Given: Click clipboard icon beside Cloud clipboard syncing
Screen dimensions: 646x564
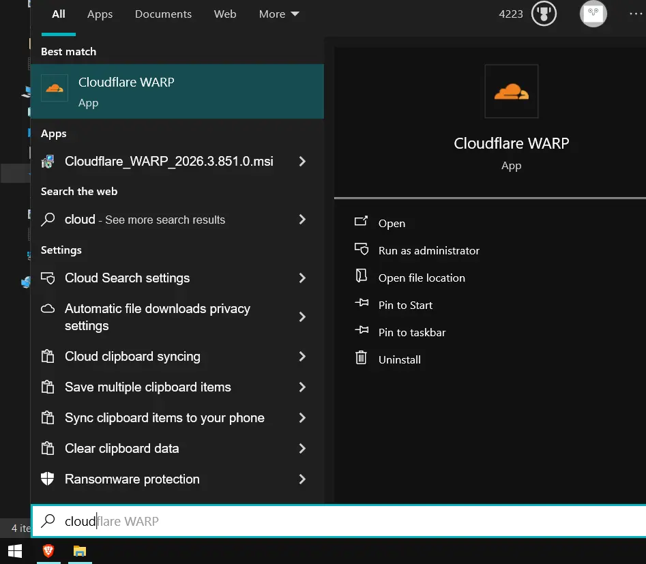Looking at the screenshot, I should tap(48, 357).
